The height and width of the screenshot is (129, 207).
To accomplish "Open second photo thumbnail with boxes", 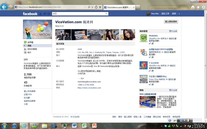I will point(79,35).
